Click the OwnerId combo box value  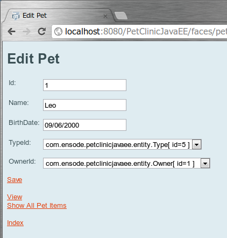click(x=122, y=163)
